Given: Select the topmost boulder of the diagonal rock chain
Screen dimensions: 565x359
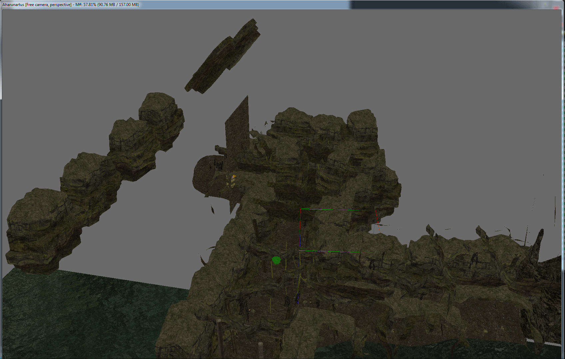Looking at the screenshot, I should (161, 112).
